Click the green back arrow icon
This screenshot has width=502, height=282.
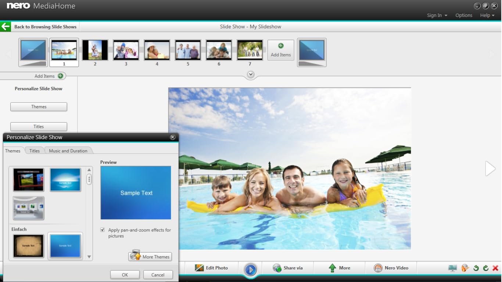tap(6, 26)
